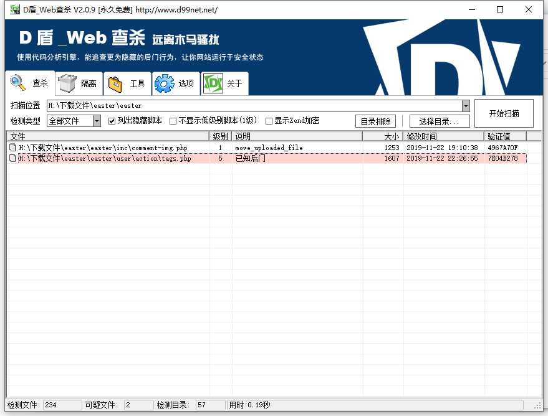The height and width of the screenshot is (416, 548).
Task: Open the 扫描位置 path dropdown arrow
Action: click(466, 106)
